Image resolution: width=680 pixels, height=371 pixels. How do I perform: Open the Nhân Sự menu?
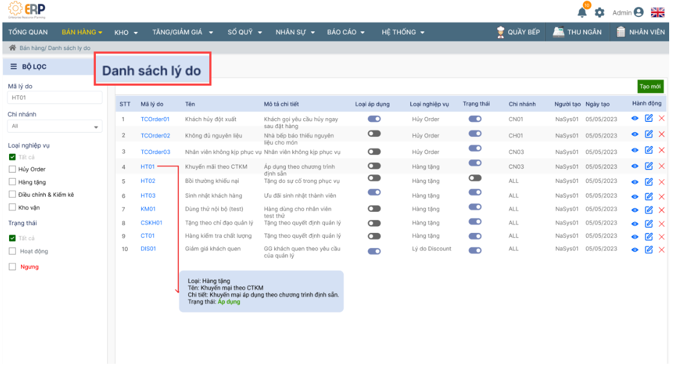[x=295, y=32]
